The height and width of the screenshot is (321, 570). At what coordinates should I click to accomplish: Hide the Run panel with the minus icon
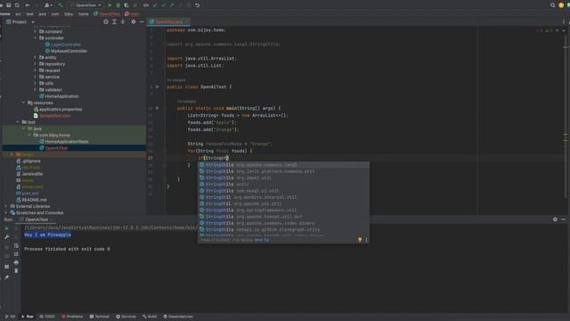(x=564, y=219)
